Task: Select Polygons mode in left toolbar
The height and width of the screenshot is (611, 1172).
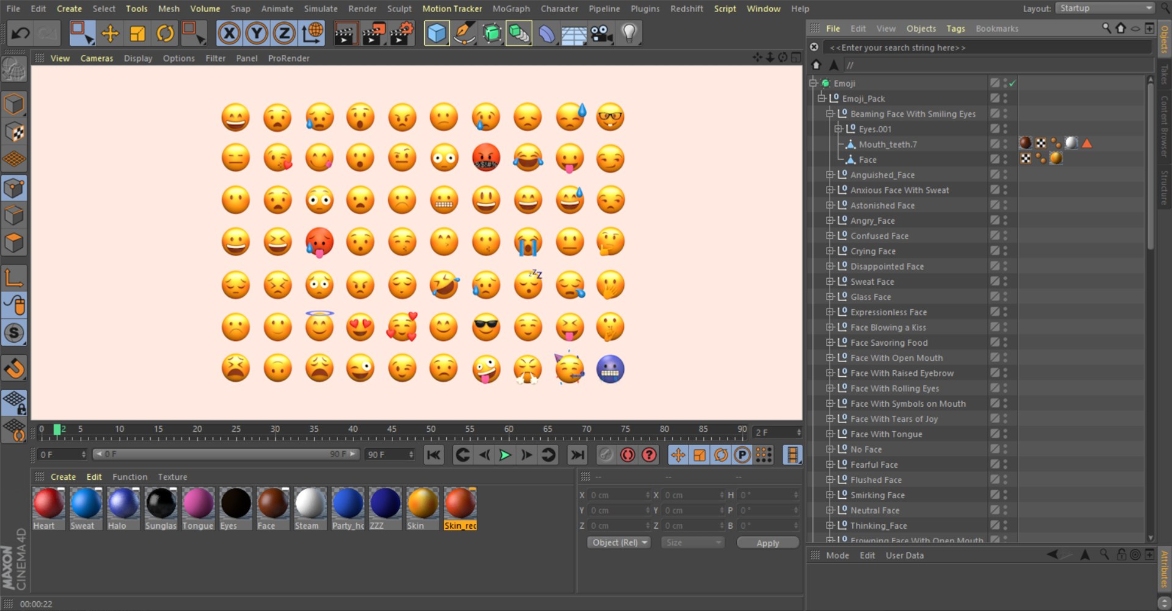Action: pyautogui.click(x=14, y=243)
